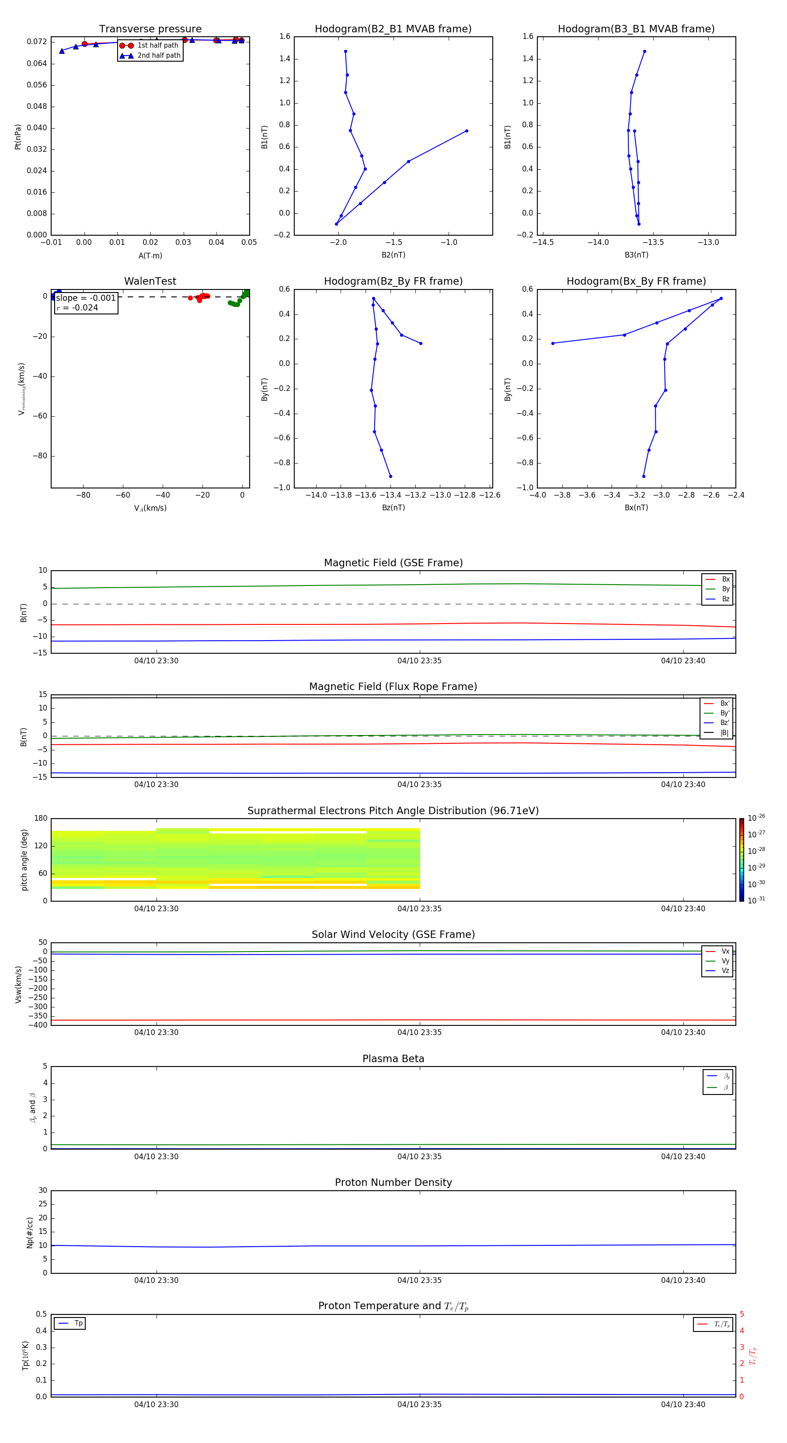The width and height of the screenshot is (787, 1443).
Task: Click the 'Hodogram(Bx_By FR frame)' title
Action: click(x=636, y=281)
